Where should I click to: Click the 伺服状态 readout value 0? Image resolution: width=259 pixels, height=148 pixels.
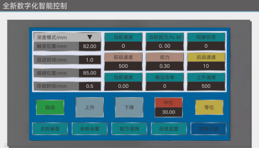point(206,46)
